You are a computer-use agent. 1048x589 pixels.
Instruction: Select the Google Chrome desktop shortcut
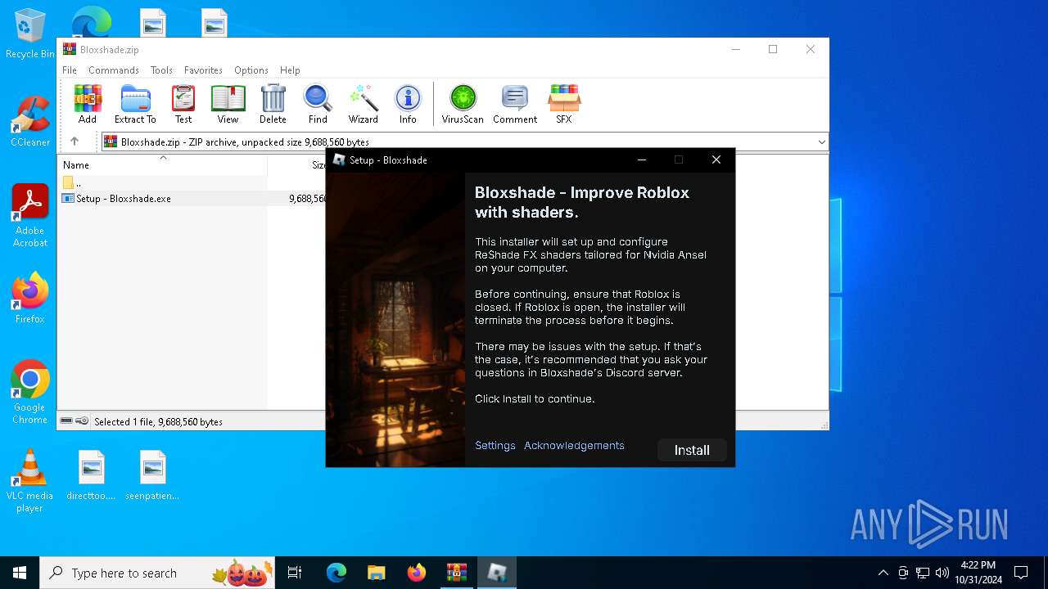(30, 393)
